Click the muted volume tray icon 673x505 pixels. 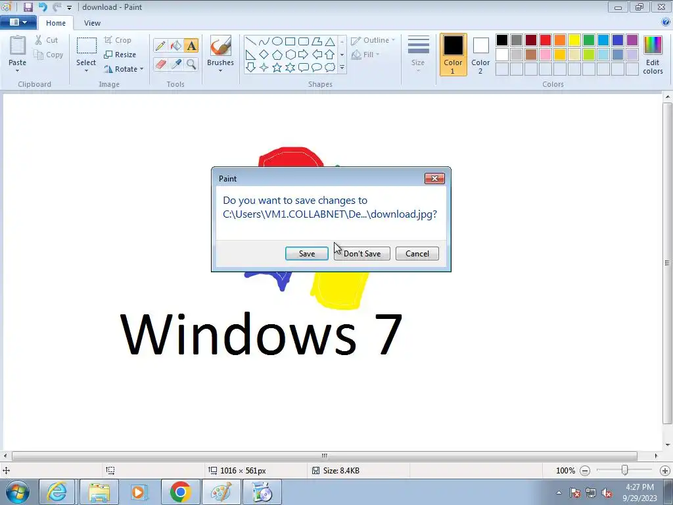(607, 493)
